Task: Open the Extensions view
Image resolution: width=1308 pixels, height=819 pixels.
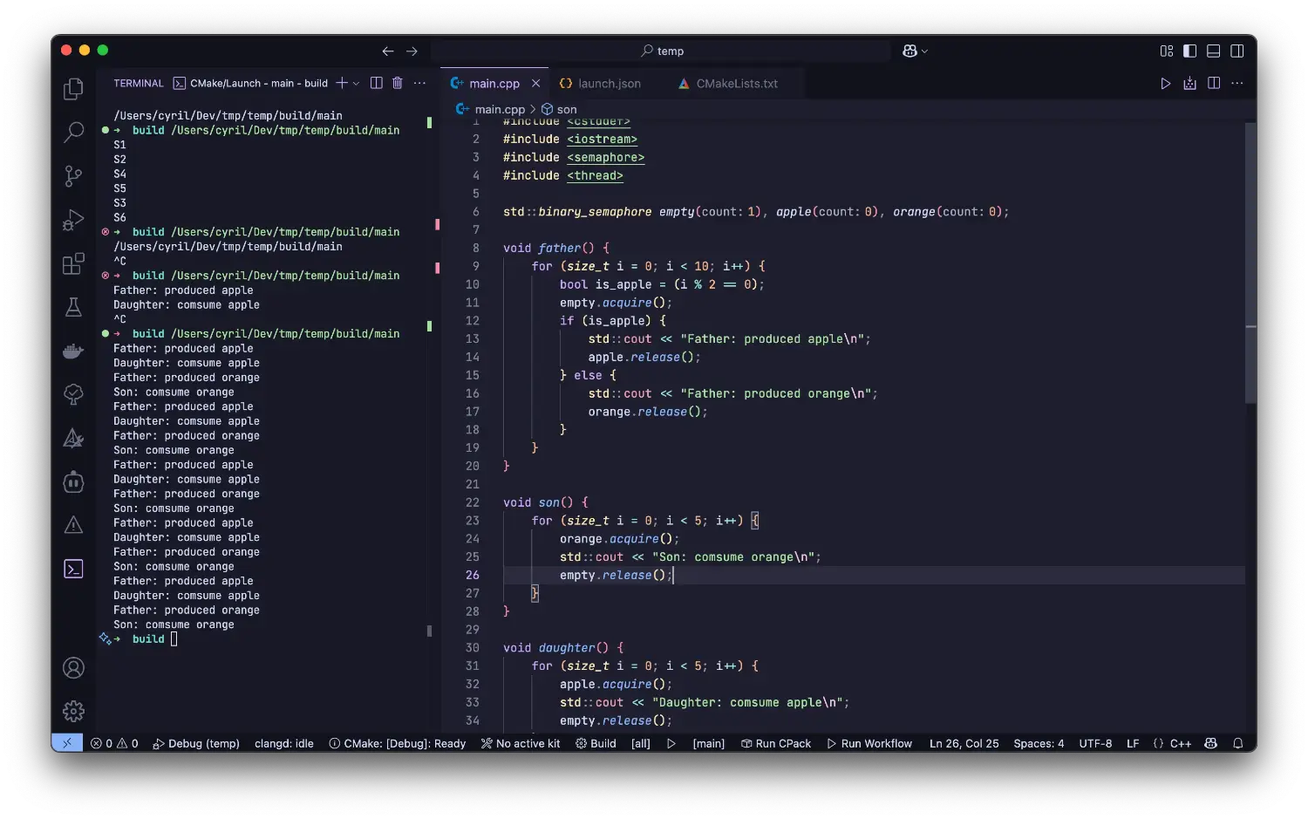Action: (x=74, y=263)
